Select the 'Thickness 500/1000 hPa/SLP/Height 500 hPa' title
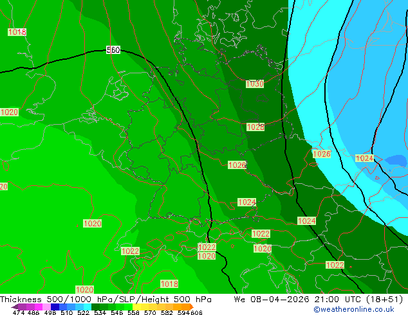408x315 pixels. [106, 300]
